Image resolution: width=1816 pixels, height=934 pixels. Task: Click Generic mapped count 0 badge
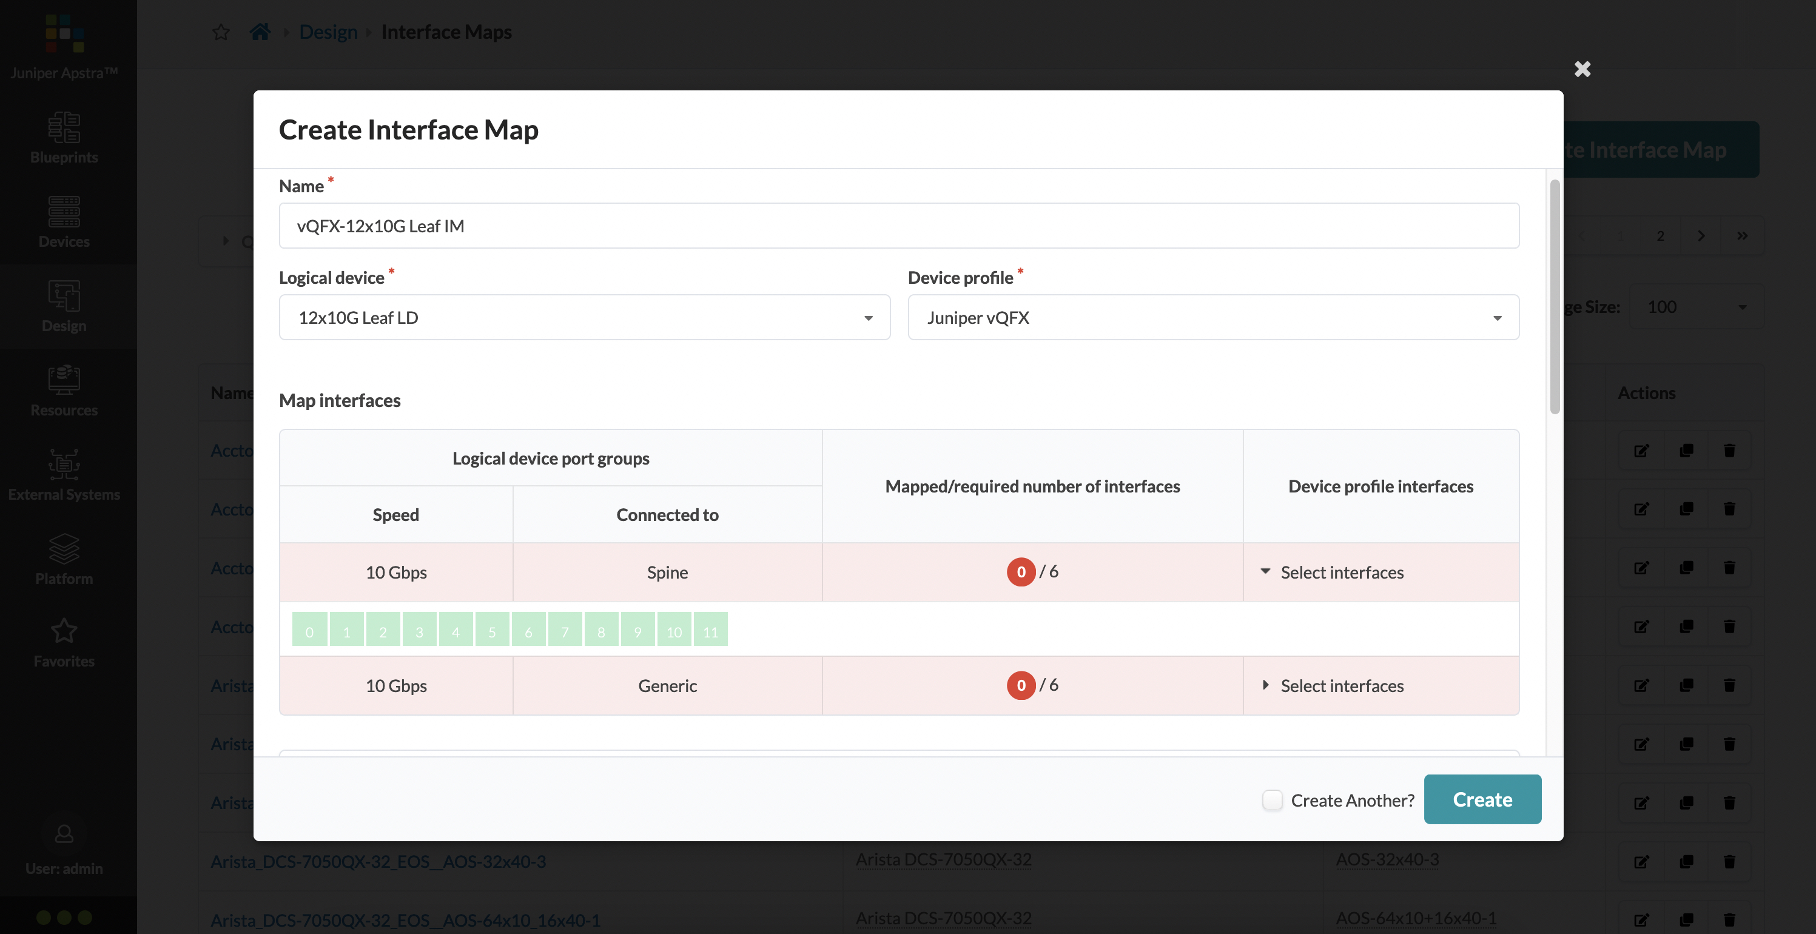pyautogui.click(x=1021, y=685)
